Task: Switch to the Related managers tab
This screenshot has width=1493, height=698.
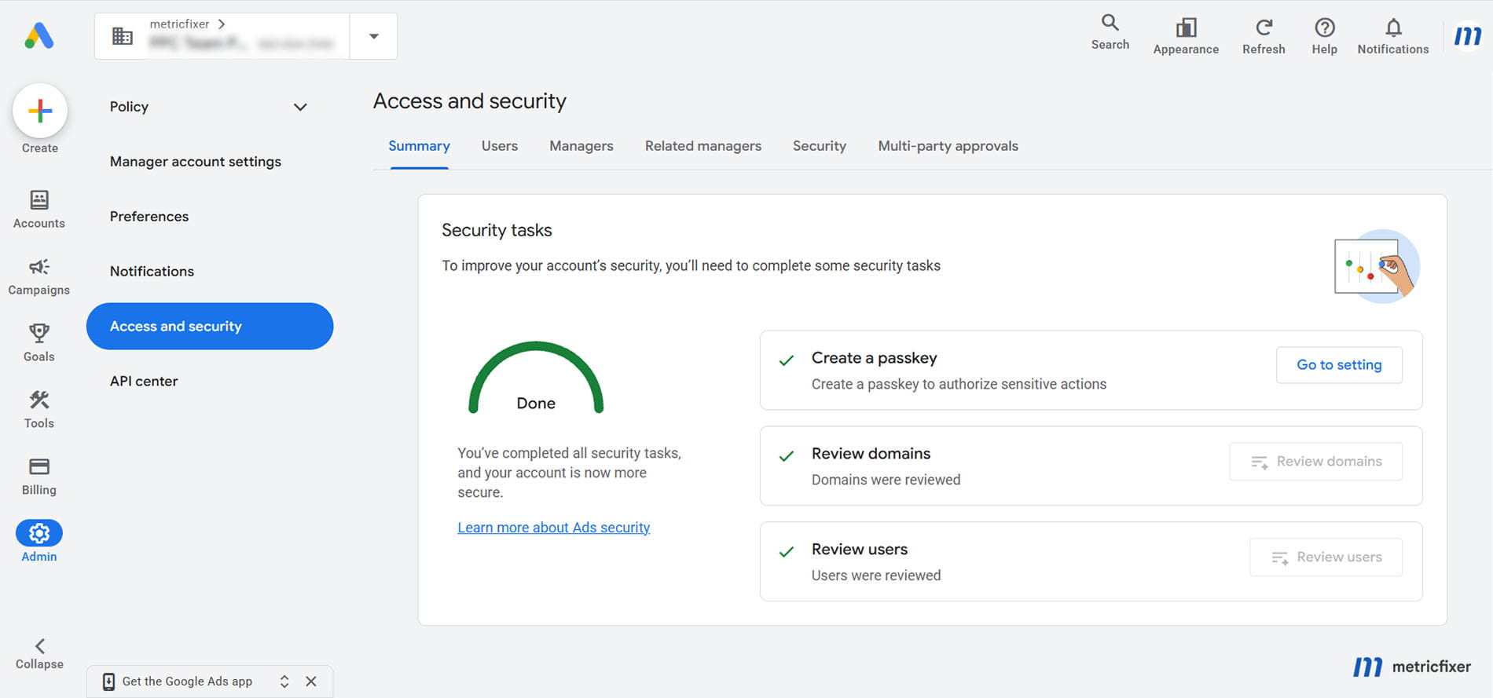Action: click(x=703, y=146)
